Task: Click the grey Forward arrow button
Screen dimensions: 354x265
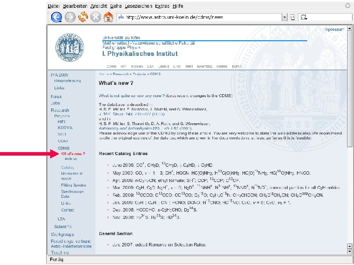Action: tap(70, 17)
